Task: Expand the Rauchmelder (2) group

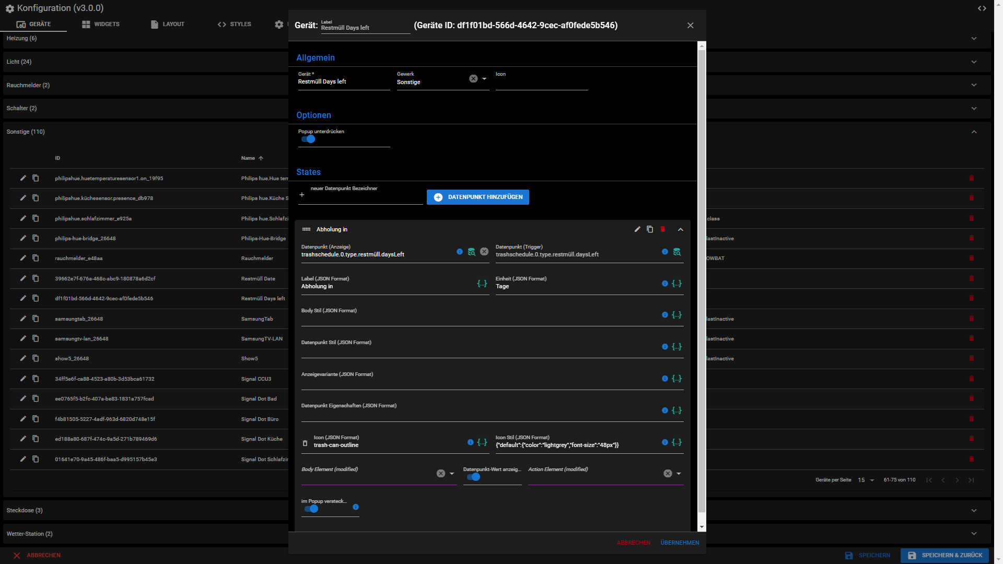Action: pos(974,85)
